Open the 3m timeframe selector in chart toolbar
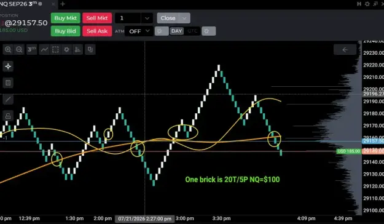The height and width of the screenshot is (224, 384). click(31, 50)
